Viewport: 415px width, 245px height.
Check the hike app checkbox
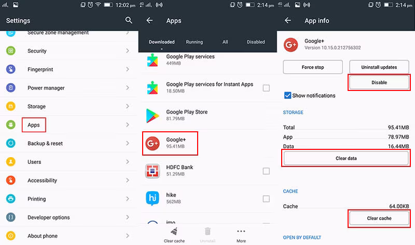click(x=266, y=198)
